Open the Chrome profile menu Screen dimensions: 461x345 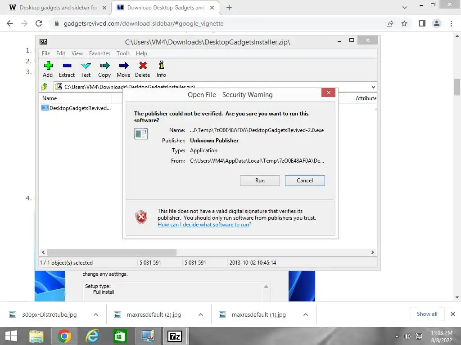pyautogui.click(x=437, y=23)
